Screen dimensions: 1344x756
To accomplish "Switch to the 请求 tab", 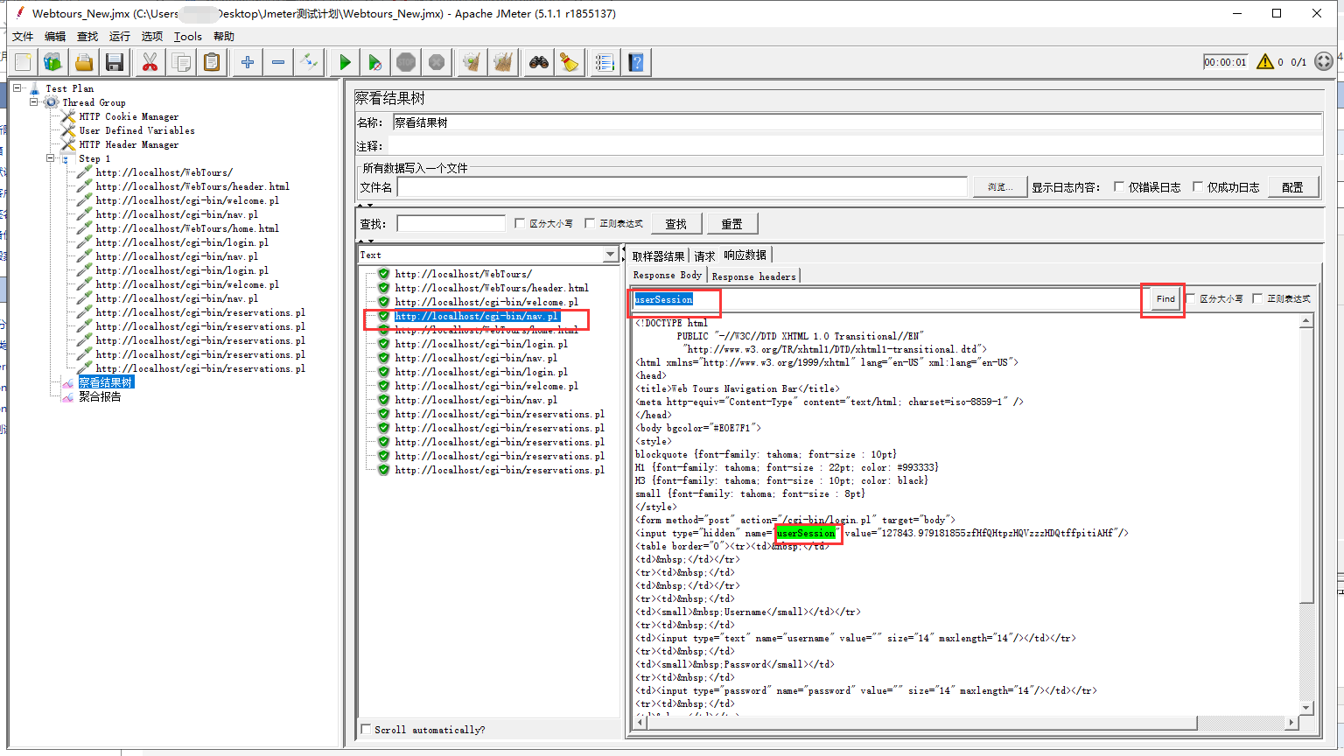I will [x=704, y=256].
